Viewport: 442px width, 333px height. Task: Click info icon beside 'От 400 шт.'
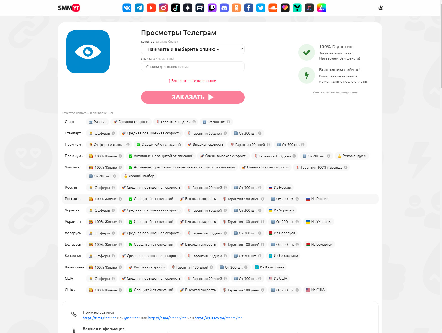pos(229,122)
